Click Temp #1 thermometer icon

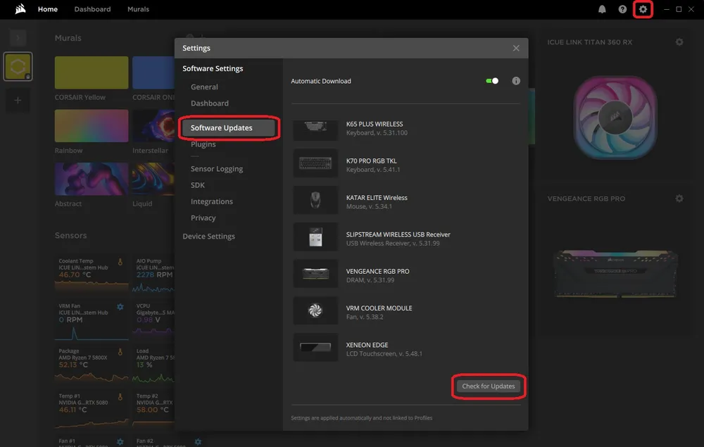pos(120,397)
